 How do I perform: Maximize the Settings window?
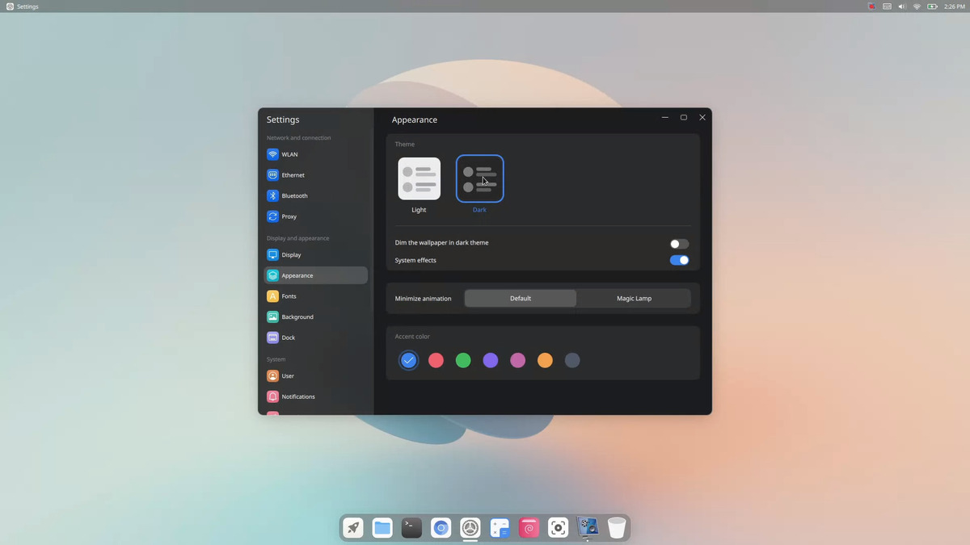coord(684,118)
